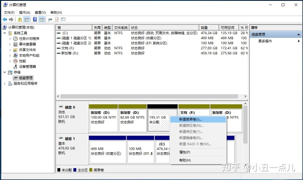Select the 文档 (F:) volume row
Image resolution: width=303 pixels, height=180 pixels.
(x=152, y=48)
